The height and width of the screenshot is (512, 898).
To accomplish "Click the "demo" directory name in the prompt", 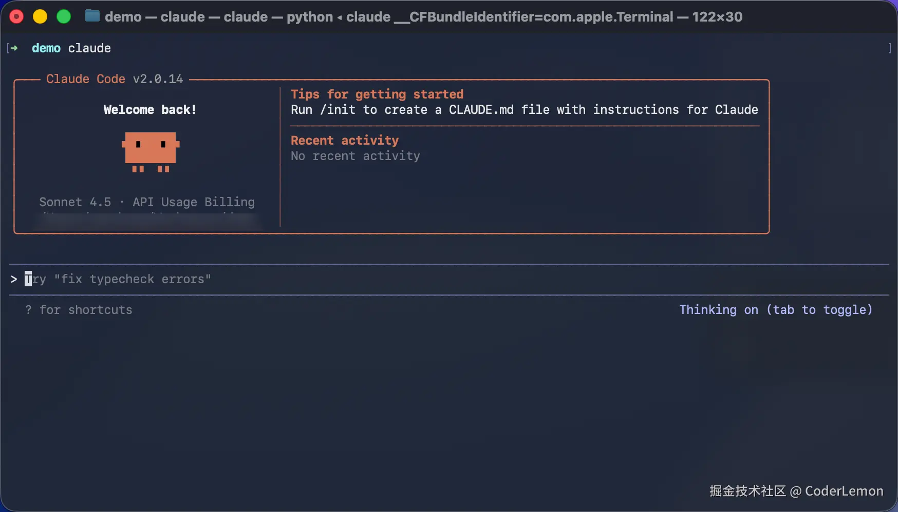I will (46, 48).
